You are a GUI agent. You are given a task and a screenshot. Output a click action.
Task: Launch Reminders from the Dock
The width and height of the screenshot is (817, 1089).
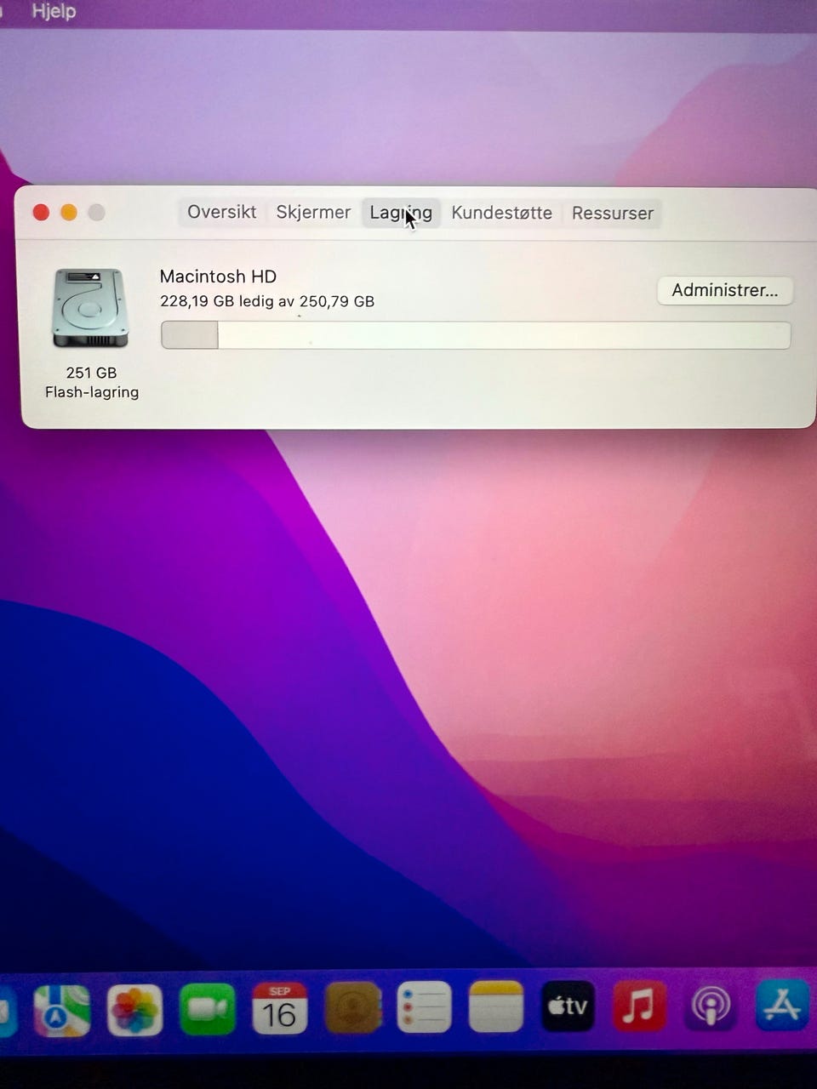[424, 1007]
